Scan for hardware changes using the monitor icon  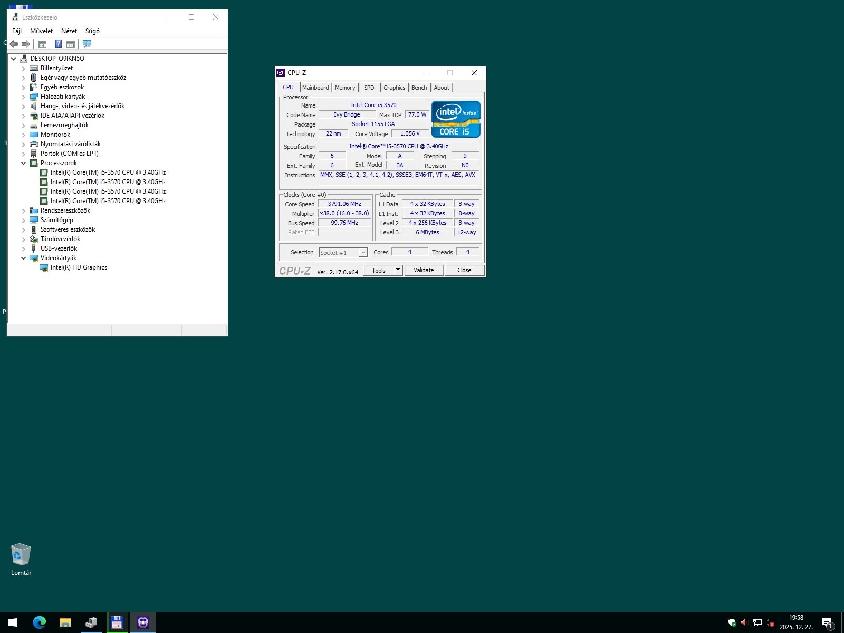87,44
